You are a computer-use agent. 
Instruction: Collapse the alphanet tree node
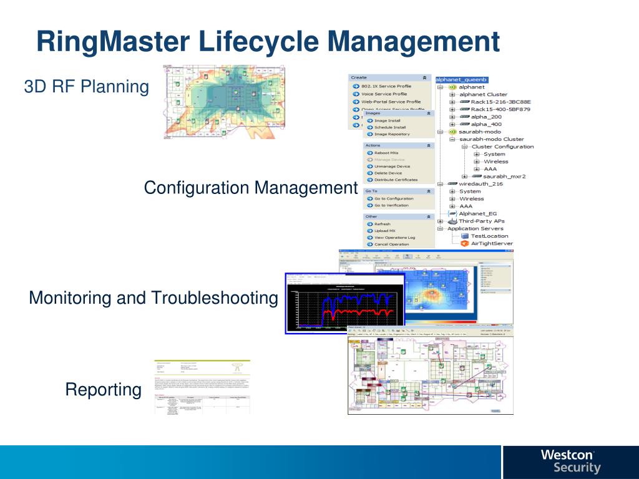point(440,87)
